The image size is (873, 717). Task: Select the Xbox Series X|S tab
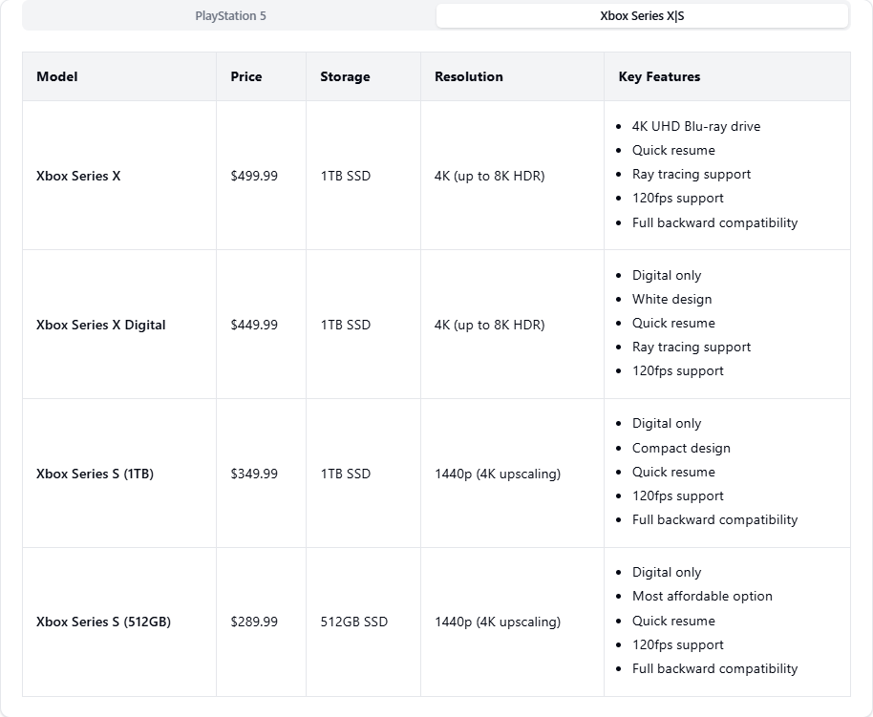tap(642, 15)
